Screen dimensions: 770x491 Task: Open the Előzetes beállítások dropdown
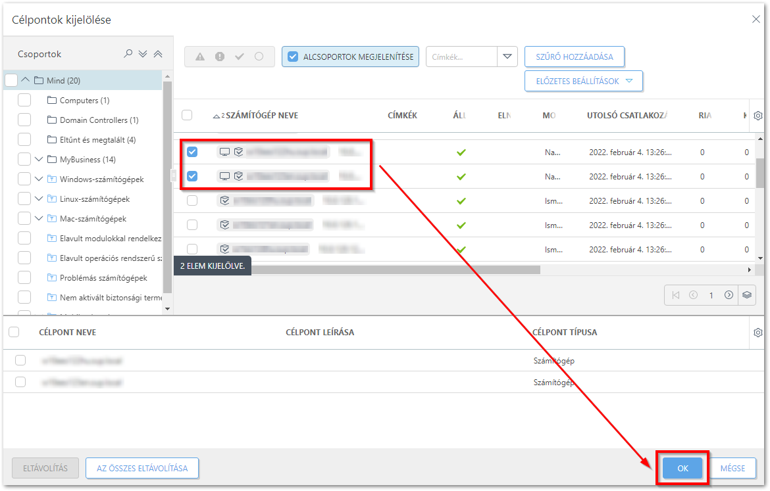[x=583, y=82]
